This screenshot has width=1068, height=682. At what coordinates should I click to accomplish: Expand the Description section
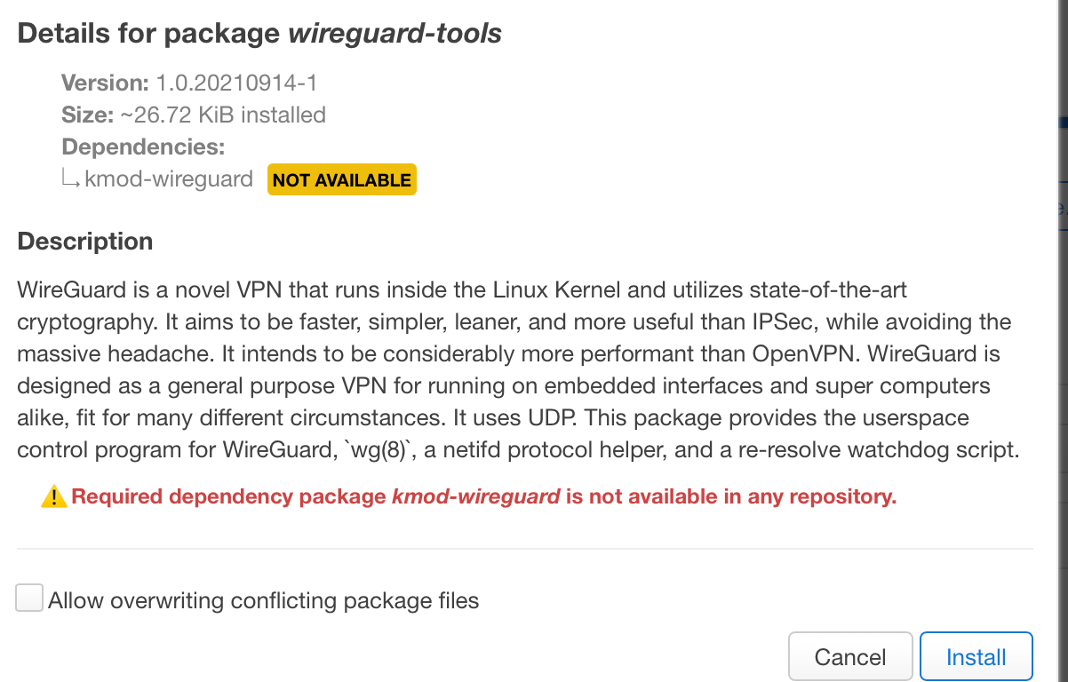[84, 241]
